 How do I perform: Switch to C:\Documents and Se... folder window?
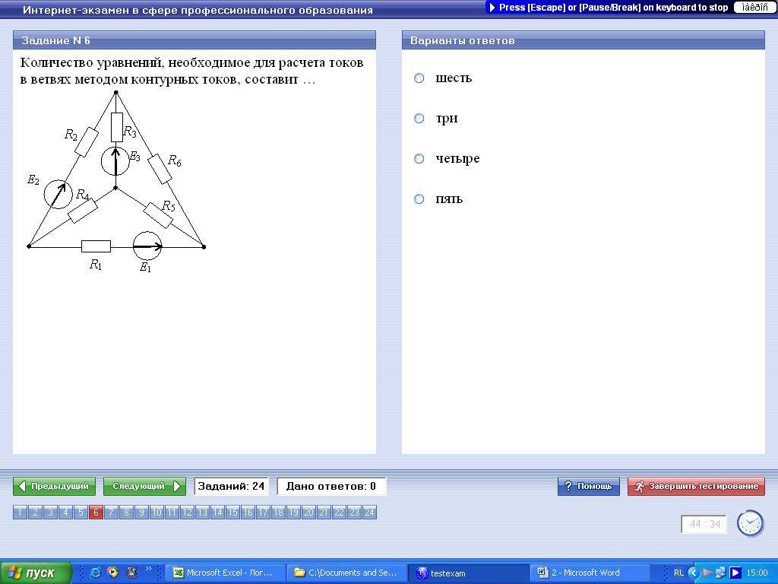(x=346, y=573)
